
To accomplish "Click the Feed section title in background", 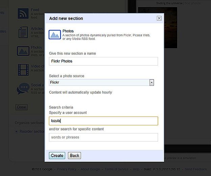I will (x=35, y=10).
